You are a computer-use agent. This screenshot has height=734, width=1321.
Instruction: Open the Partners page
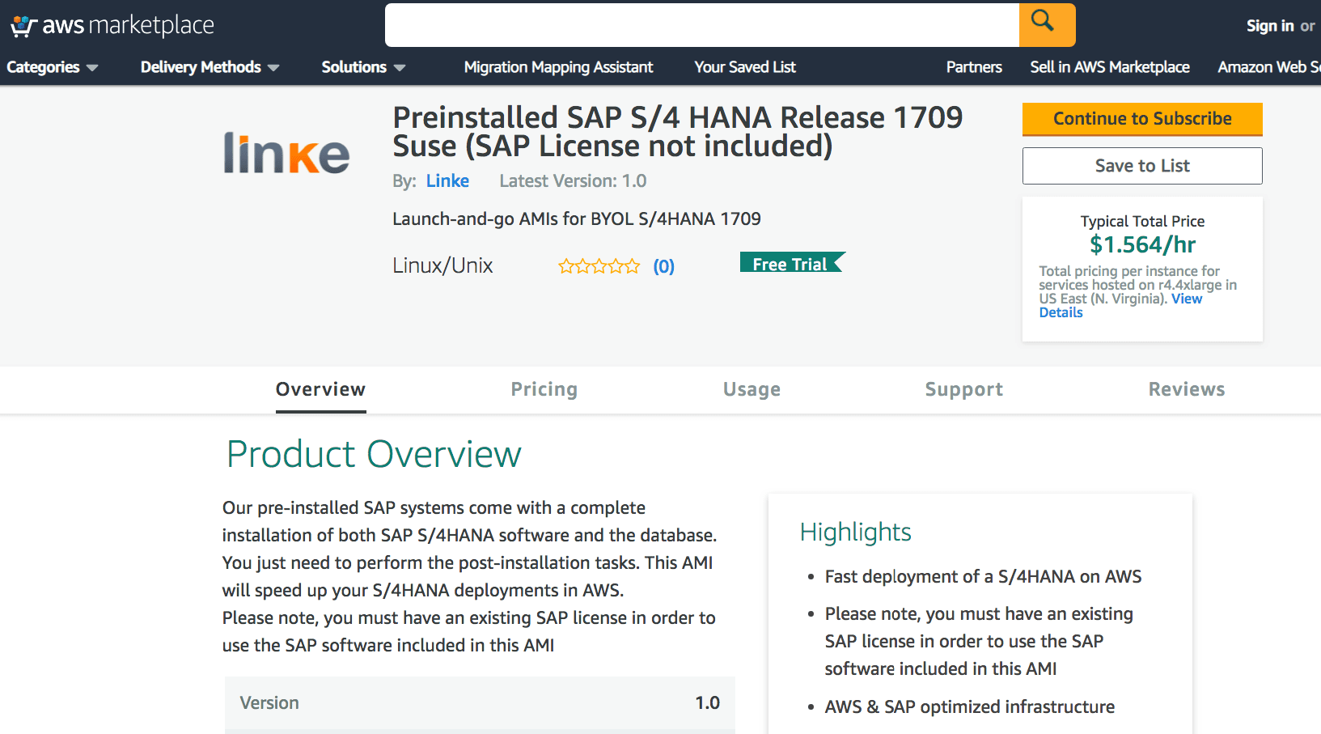click(x=974, y=67)
